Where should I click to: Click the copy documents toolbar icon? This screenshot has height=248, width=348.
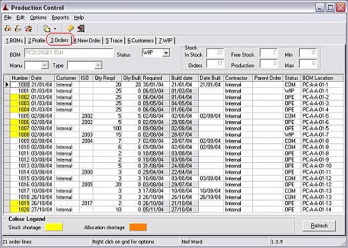(x=47, y=29)
